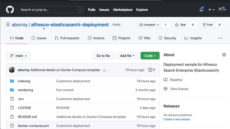Switch to repository Issues tab
Viewport: 230px width, 129px height.
coord(39,38)
